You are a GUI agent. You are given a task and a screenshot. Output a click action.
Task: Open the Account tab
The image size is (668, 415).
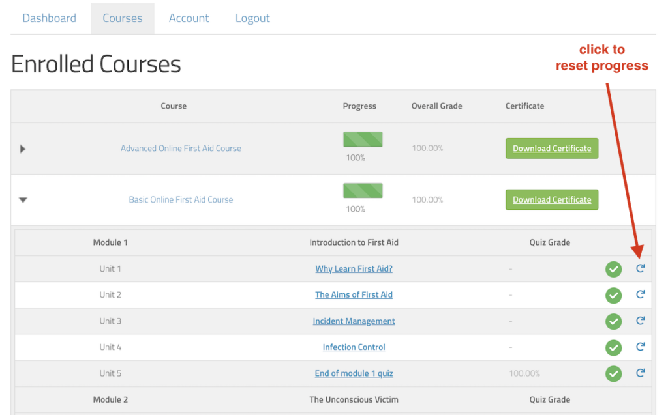click(189, 18)
